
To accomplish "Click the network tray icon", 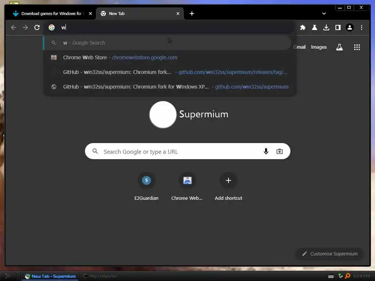I will coord(340,276).
